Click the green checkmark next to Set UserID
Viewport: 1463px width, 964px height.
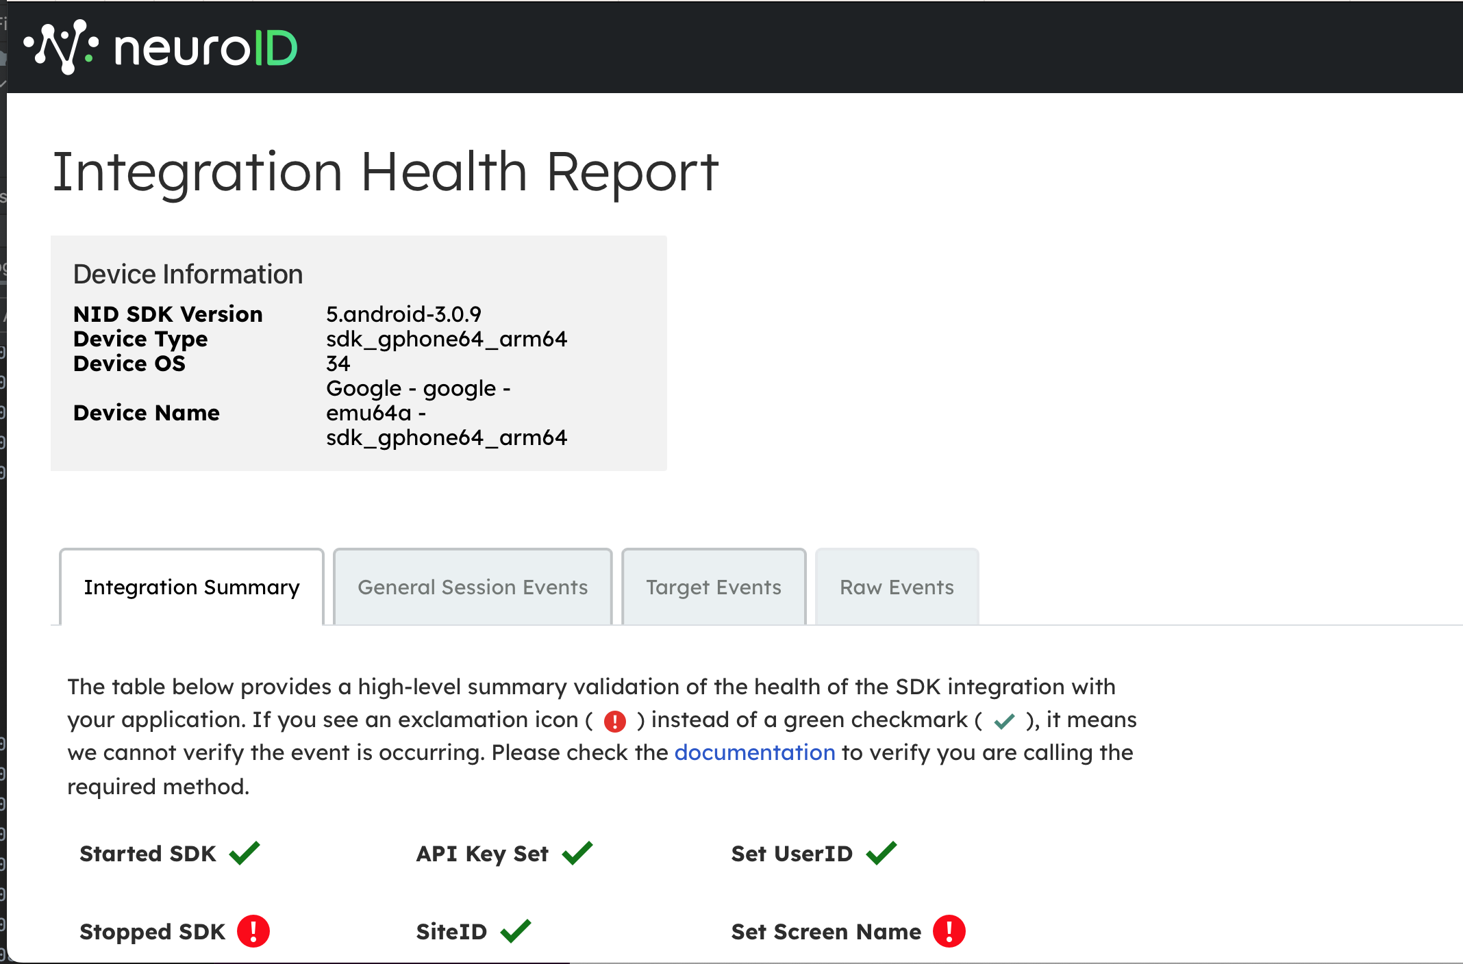pos(881,853)
